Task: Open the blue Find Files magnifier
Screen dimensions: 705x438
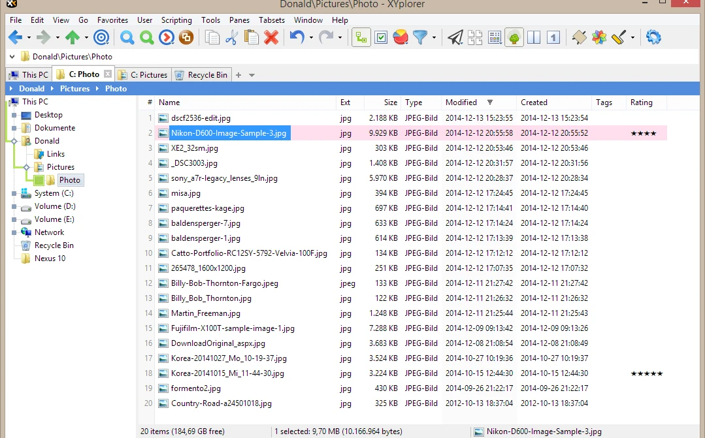Action: click(127, 37)
